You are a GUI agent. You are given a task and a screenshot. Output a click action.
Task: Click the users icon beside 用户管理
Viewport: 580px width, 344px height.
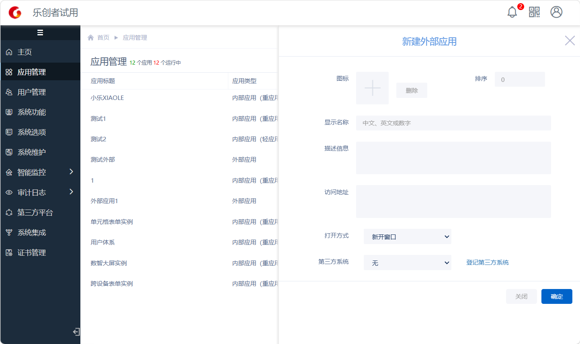click(9, 92)
